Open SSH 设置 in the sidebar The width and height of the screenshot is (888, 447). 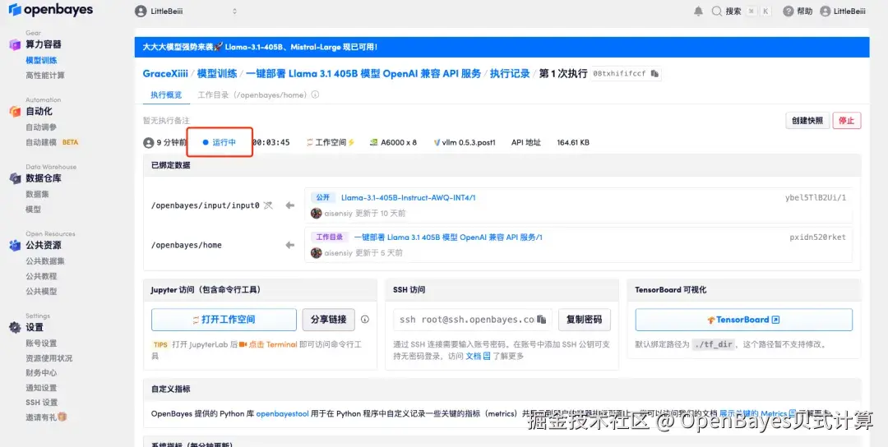pos(42,403)
